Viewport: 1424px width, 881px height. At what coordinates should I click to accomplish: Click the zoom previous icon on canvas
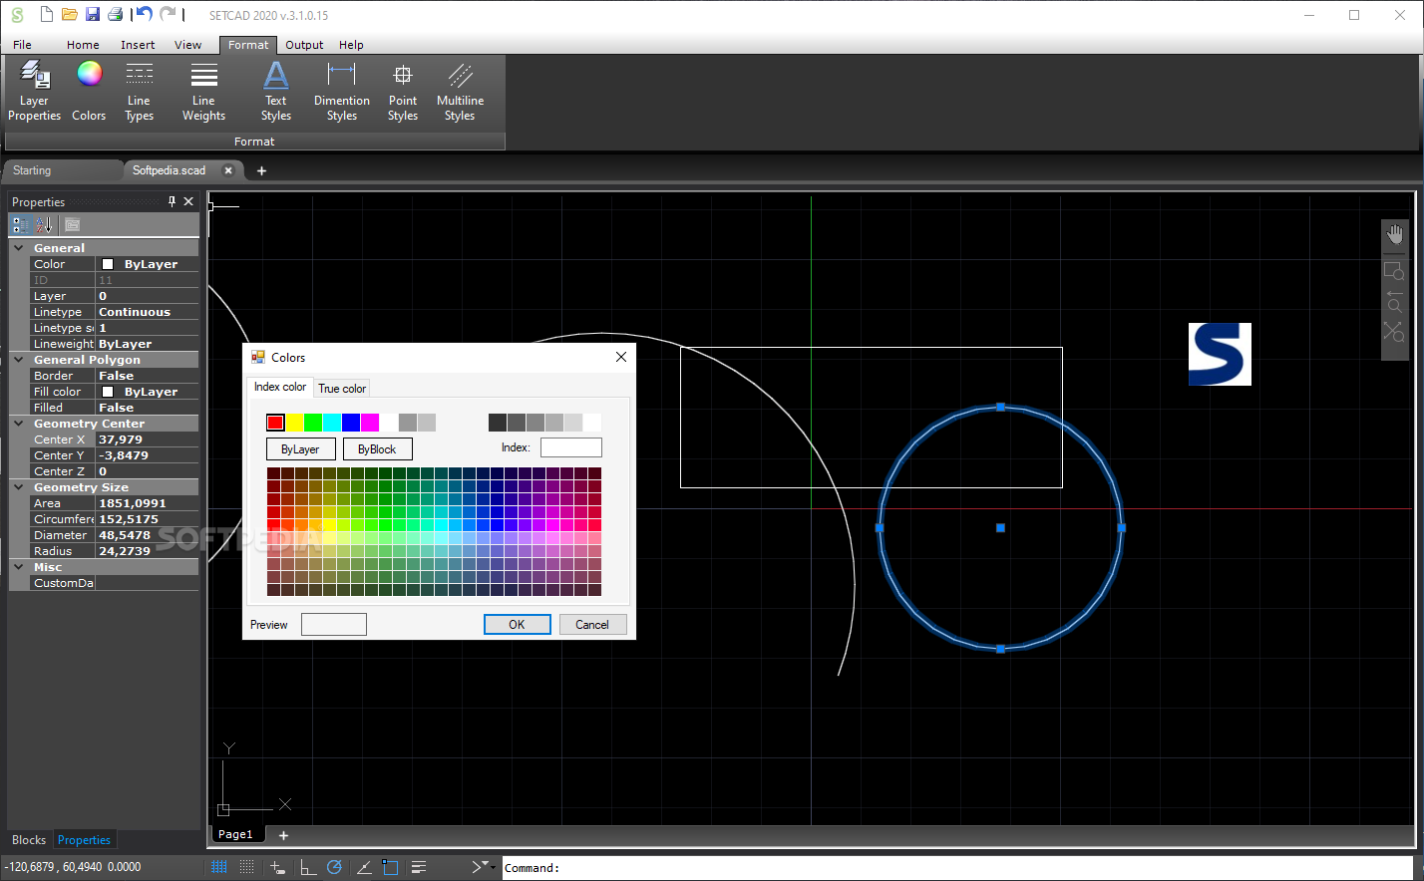[x=1394, y=301]
